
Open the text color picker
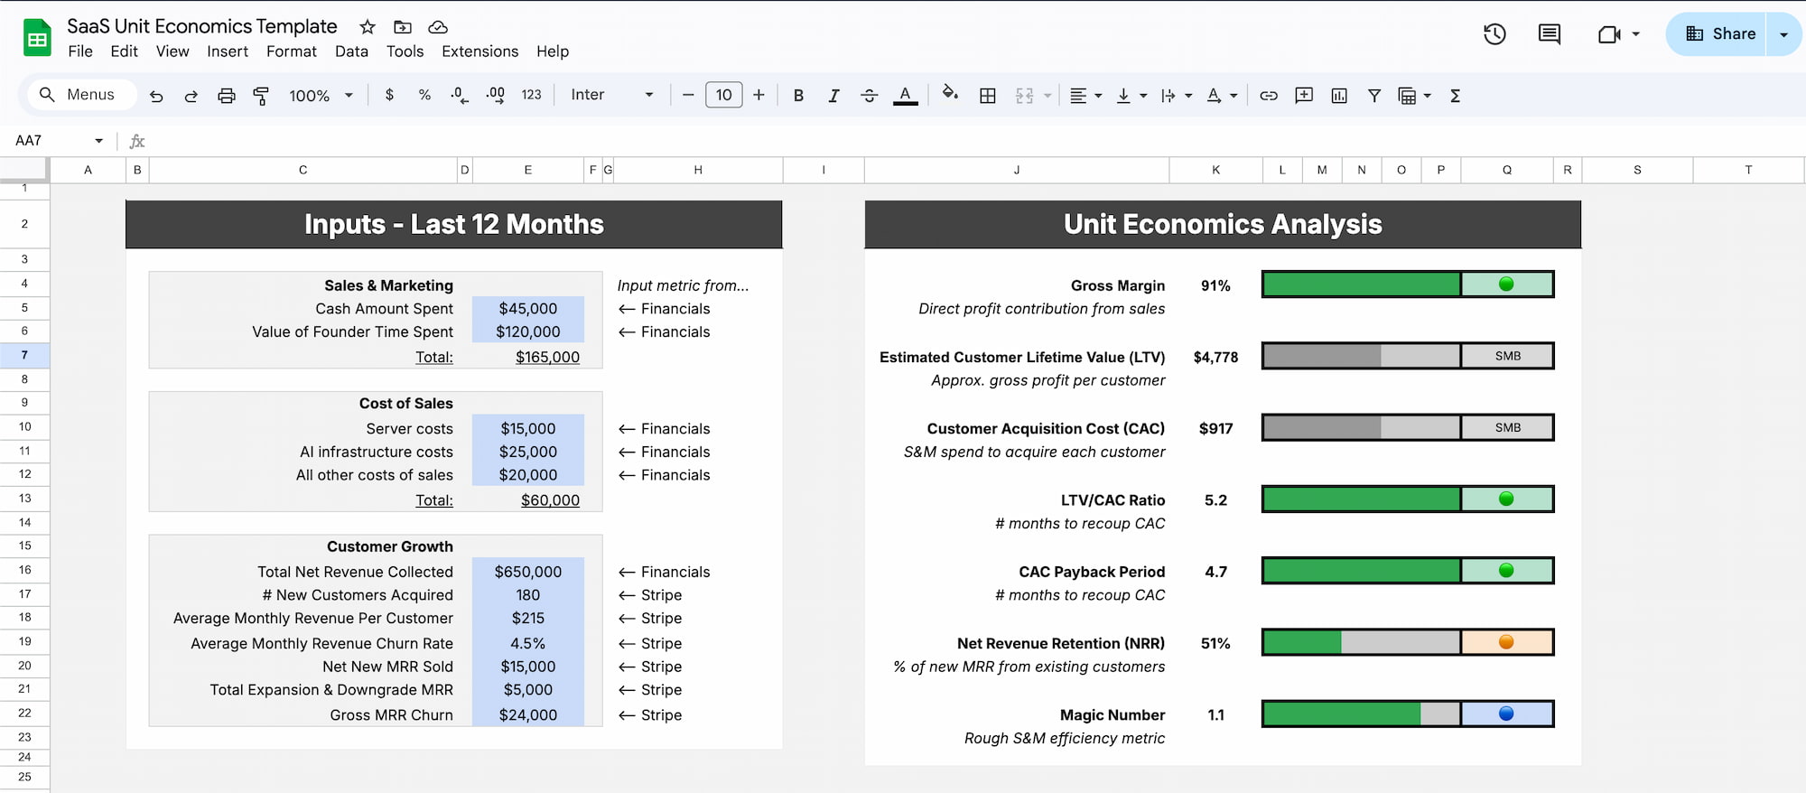[905, 95]
